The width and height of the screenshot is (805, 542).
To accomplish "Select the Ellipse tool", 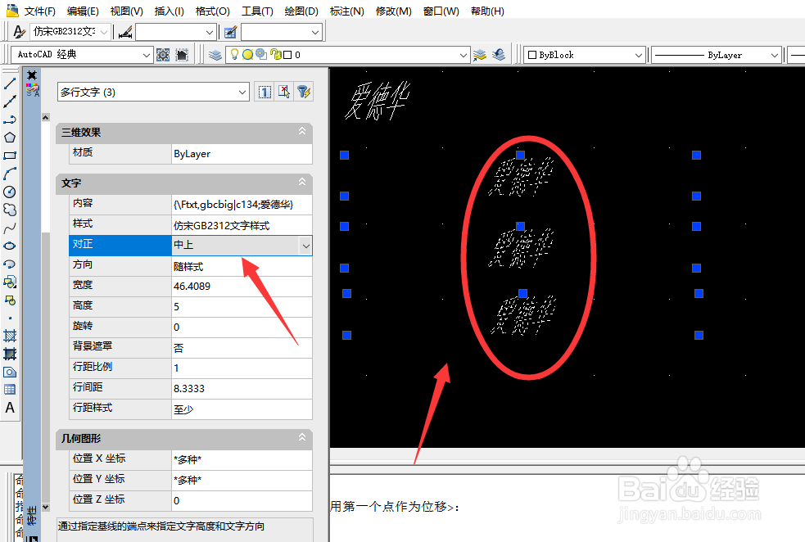I will coord(10,246).
